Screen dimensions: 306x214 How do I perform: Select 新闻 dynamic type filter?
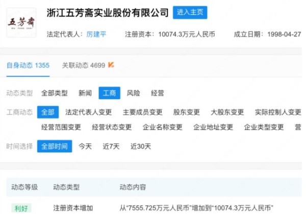pyautogui.click(x=85, y=93)
